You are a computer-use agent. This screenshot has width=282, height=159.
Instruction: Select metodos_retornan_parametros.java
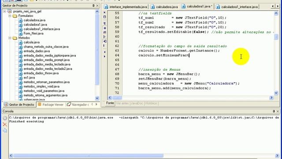click(47, 82)
